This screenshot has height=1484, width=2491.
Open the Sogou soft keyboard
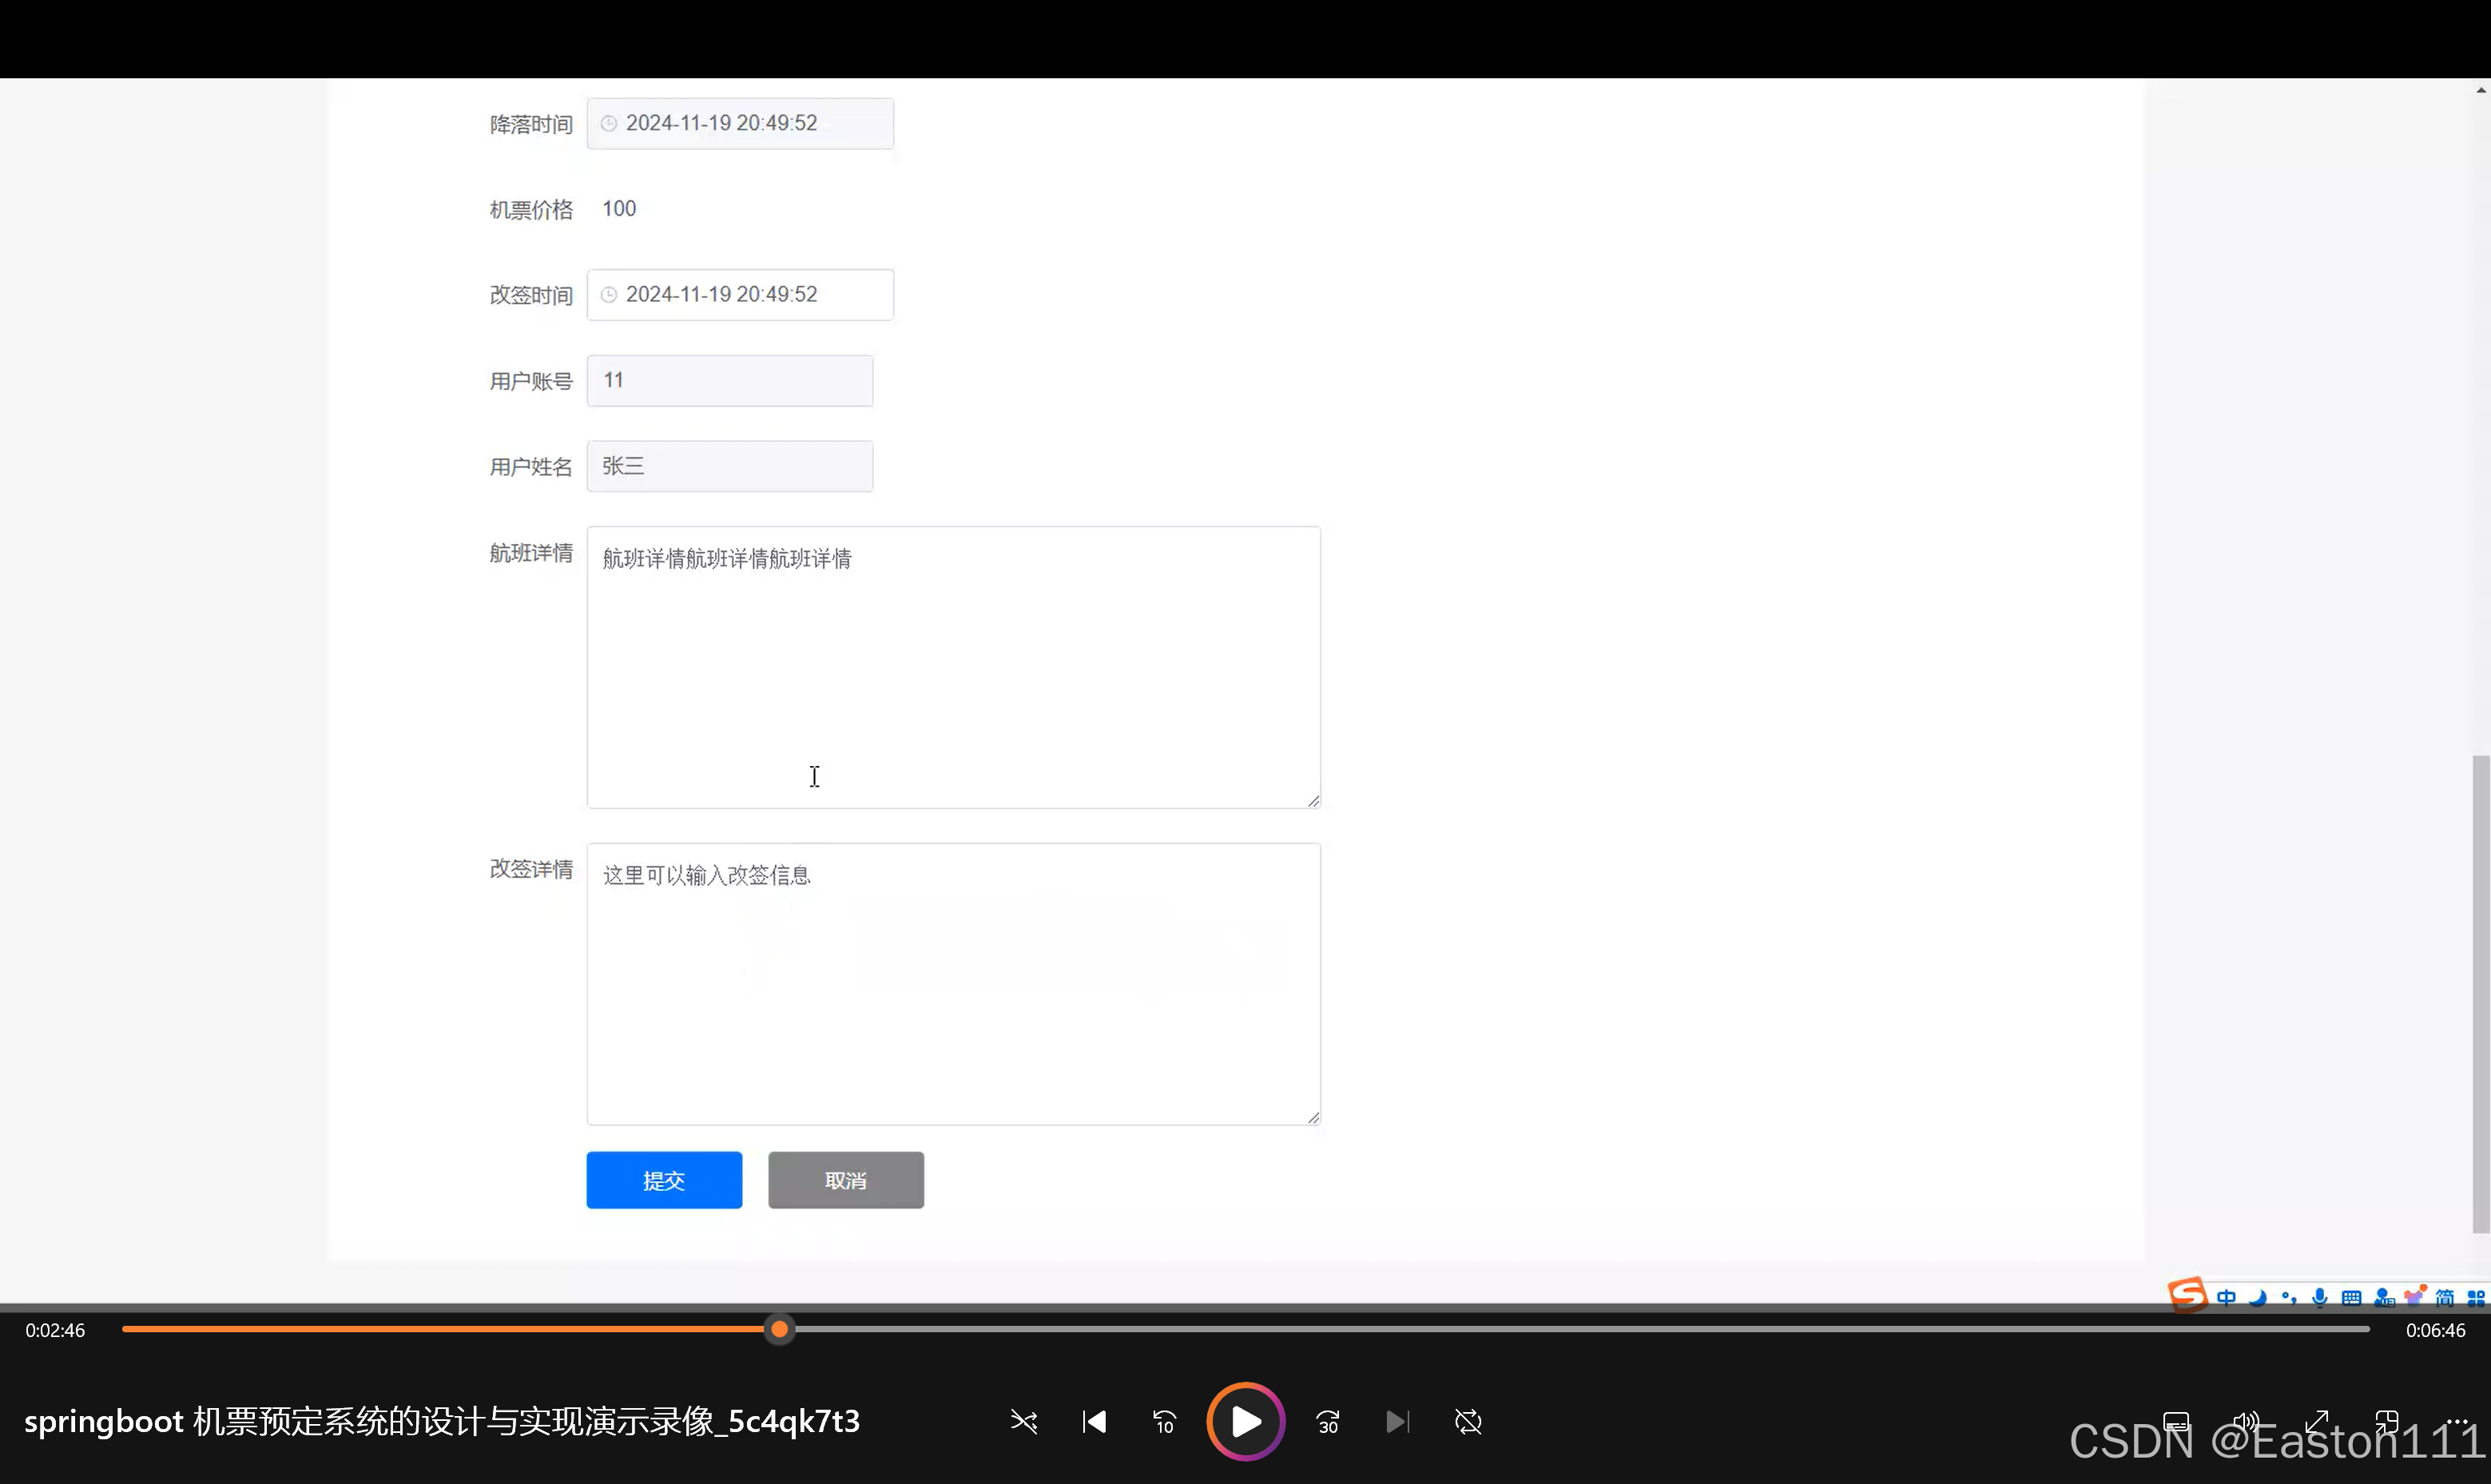(x=2351, y=1297)
